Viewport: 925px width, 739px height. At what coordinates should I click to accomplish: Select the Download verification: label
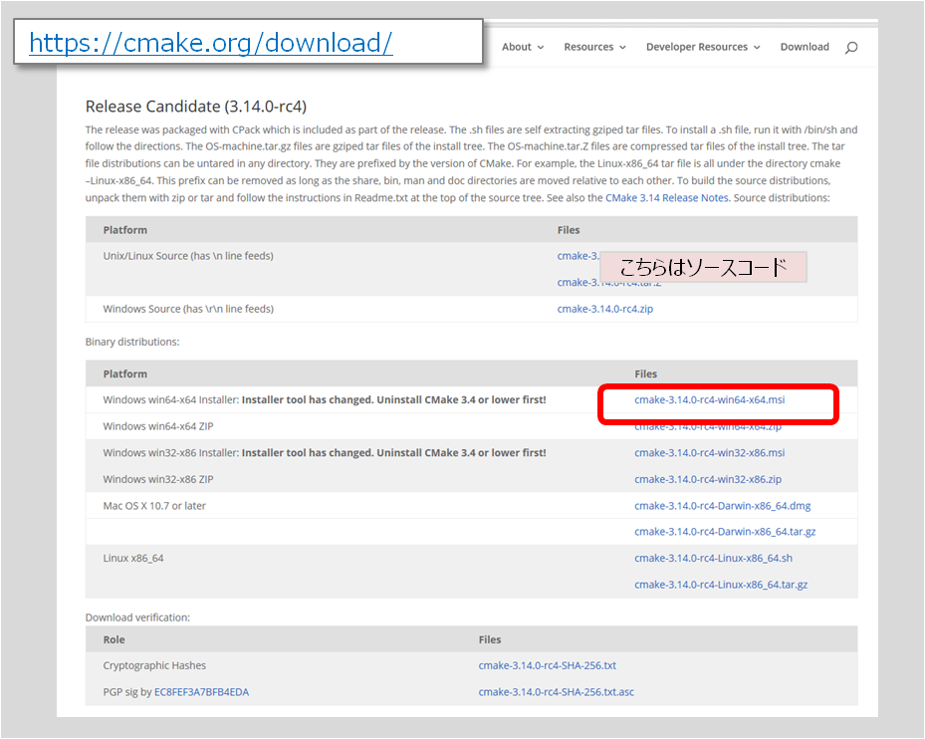[137, 617]
